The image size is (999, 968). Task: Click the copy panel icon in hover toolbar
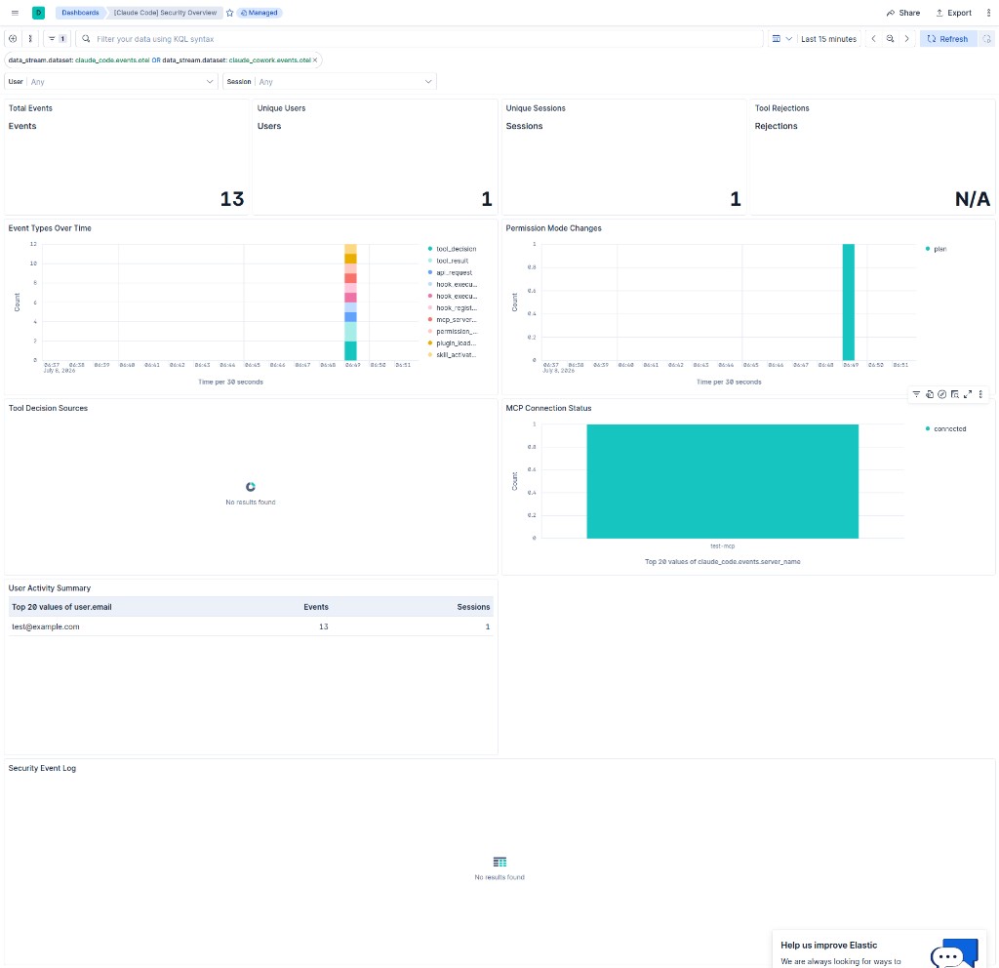point(930,394)
